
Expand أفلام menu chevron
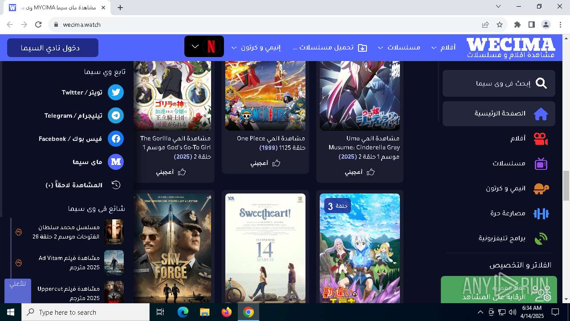click(434, 48)
